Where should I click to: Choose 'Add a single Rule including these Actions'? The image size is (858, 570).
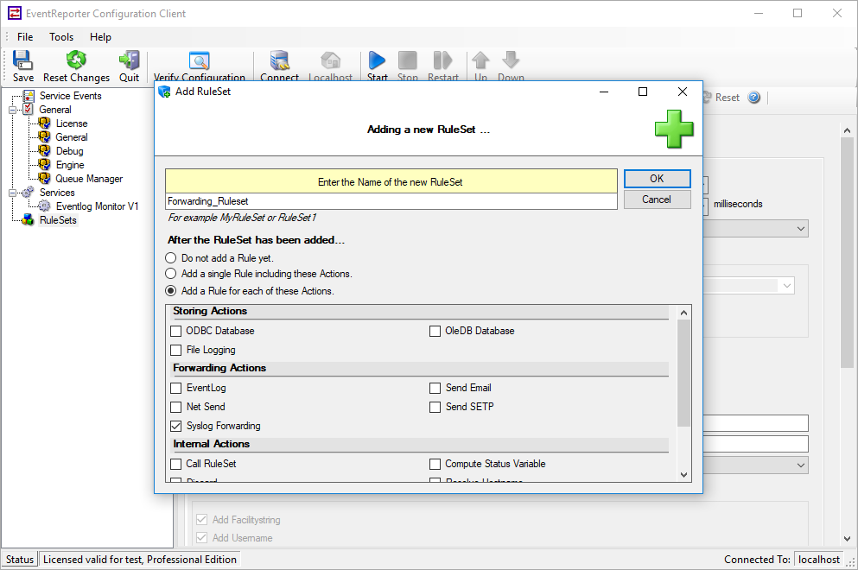pos(171,274)
